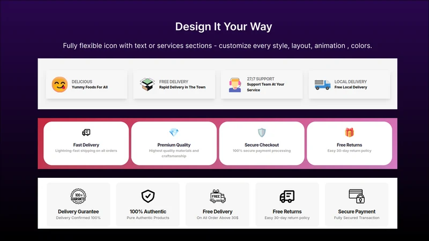Select the 'Design It Your Way' heading
The height and width of the screenshot is (241, 429).
(224, 26)
